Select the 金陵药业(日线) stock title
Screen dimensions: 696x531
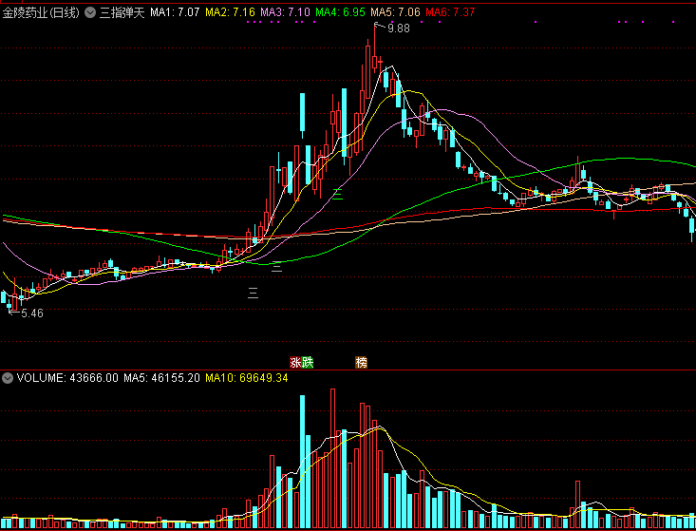tap(41, 12)
